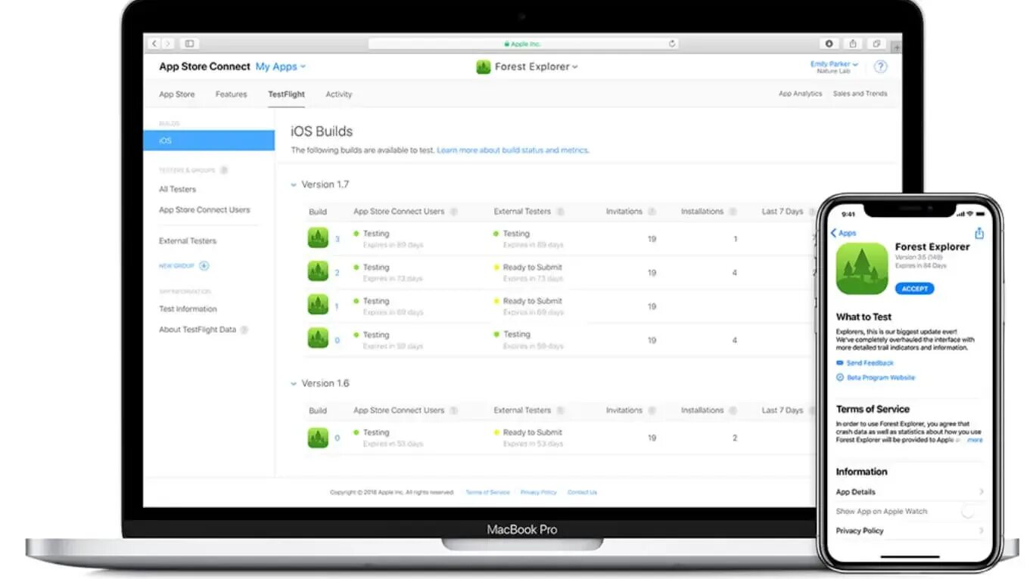This screenshot has width=1036, height=579.
Task: Open the Safari downloads icon
Action: pos(829,44)
